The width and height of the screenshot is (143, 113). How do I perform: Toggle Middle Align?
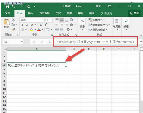(62, 20)
